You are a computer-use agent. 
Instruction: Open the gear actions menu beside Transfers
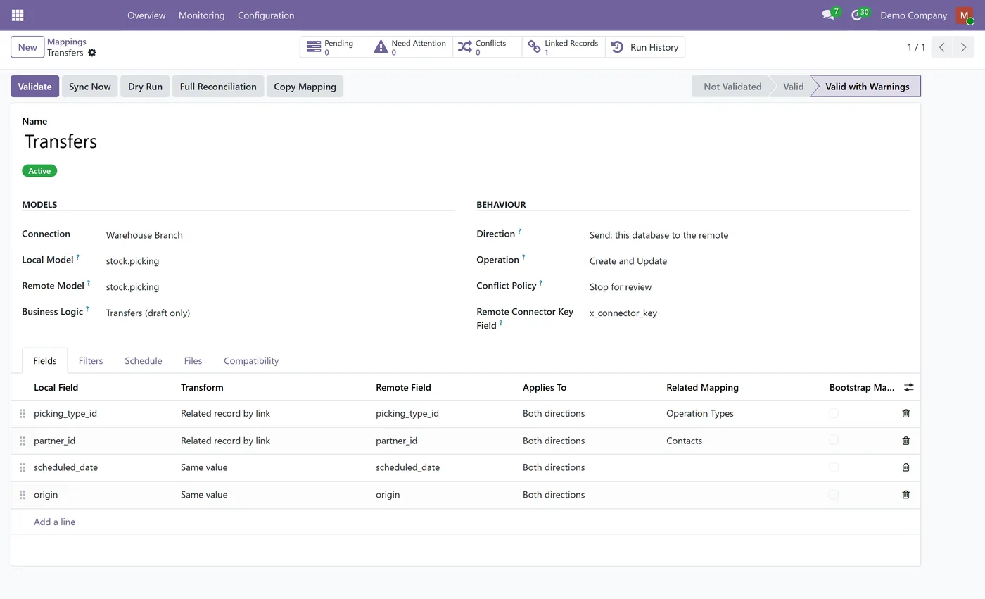92,53
